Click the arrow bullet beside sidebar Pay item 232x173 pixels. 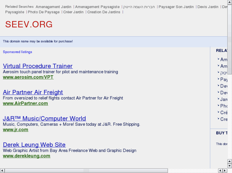tap(218, 79)
